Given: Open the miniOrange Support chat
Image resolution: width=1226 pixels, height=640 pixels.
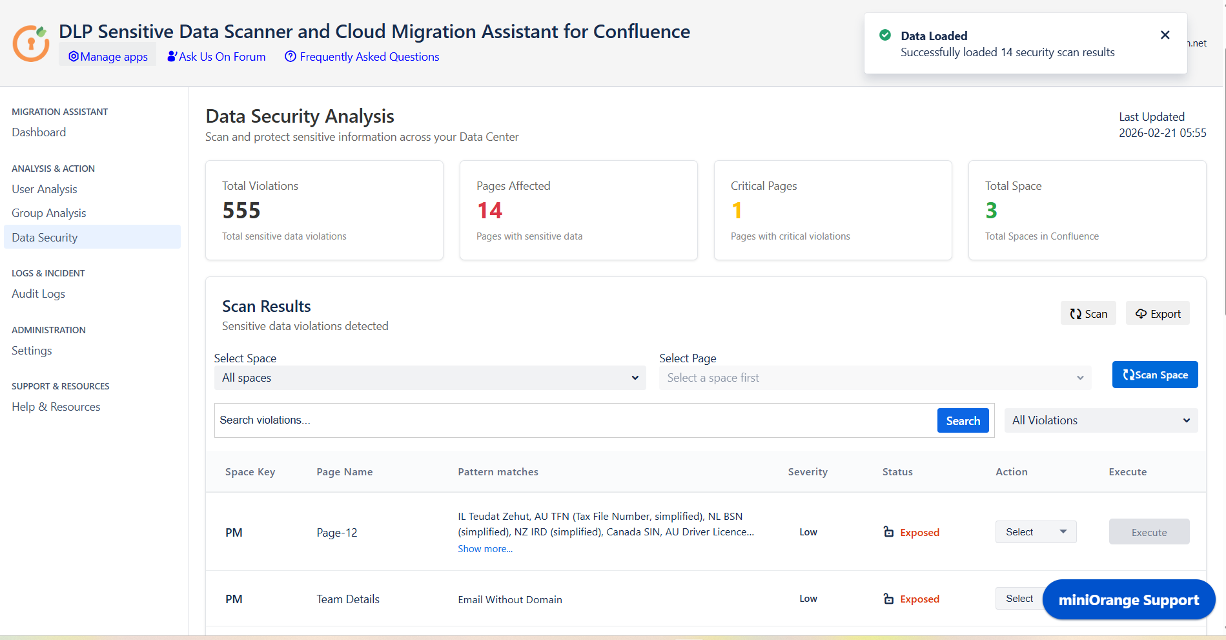Looking at the screenshot, I should point(1129,600).
